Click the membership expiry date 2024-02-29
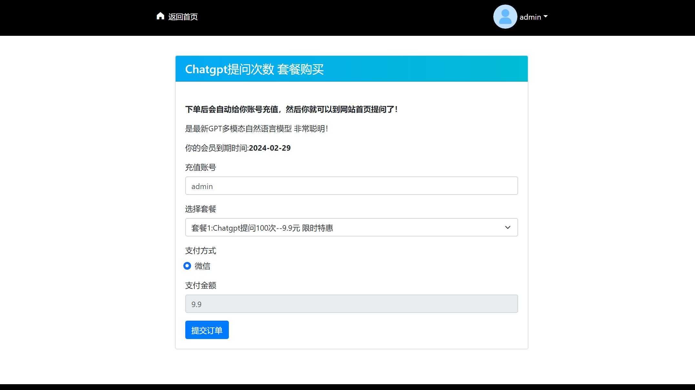The width and height of the screenshot is (695, 390). point(270,148)
